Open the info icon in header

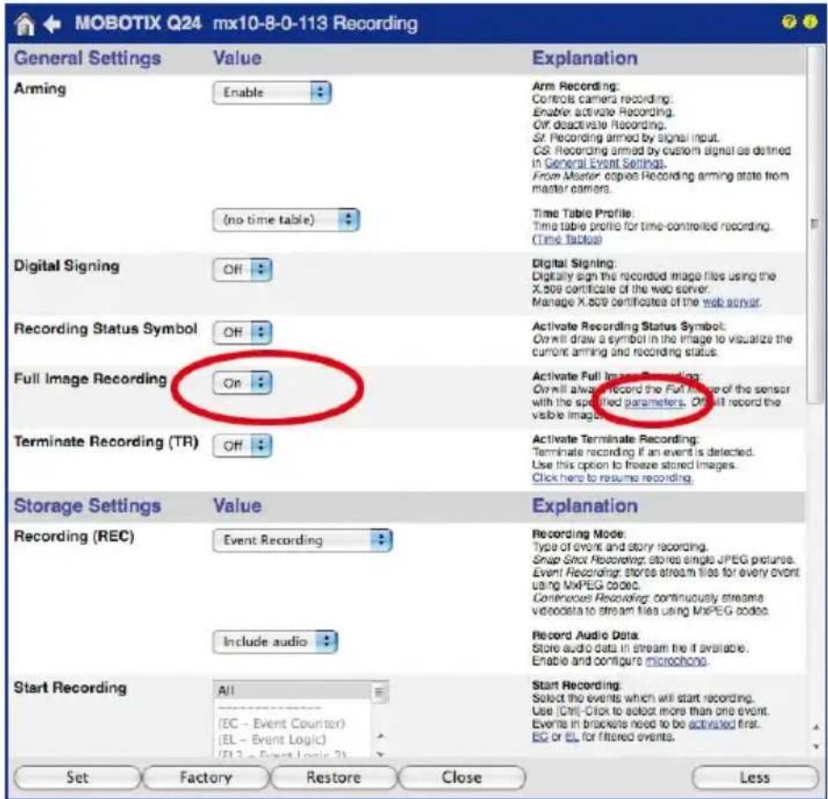coord(810,22)
